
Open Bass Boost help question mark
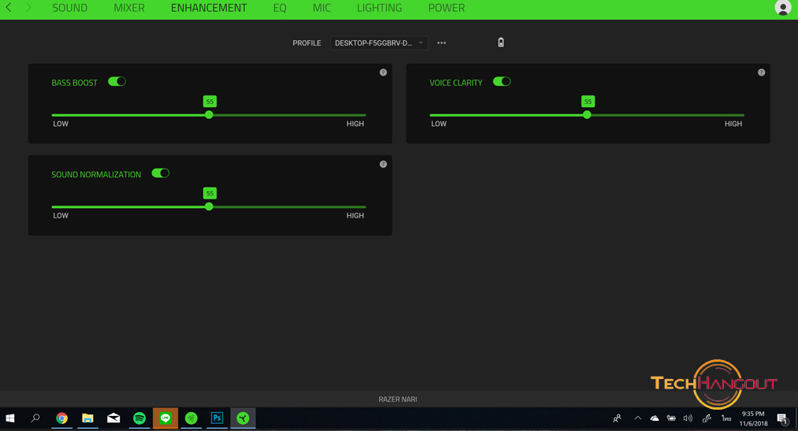click(383, 72)
